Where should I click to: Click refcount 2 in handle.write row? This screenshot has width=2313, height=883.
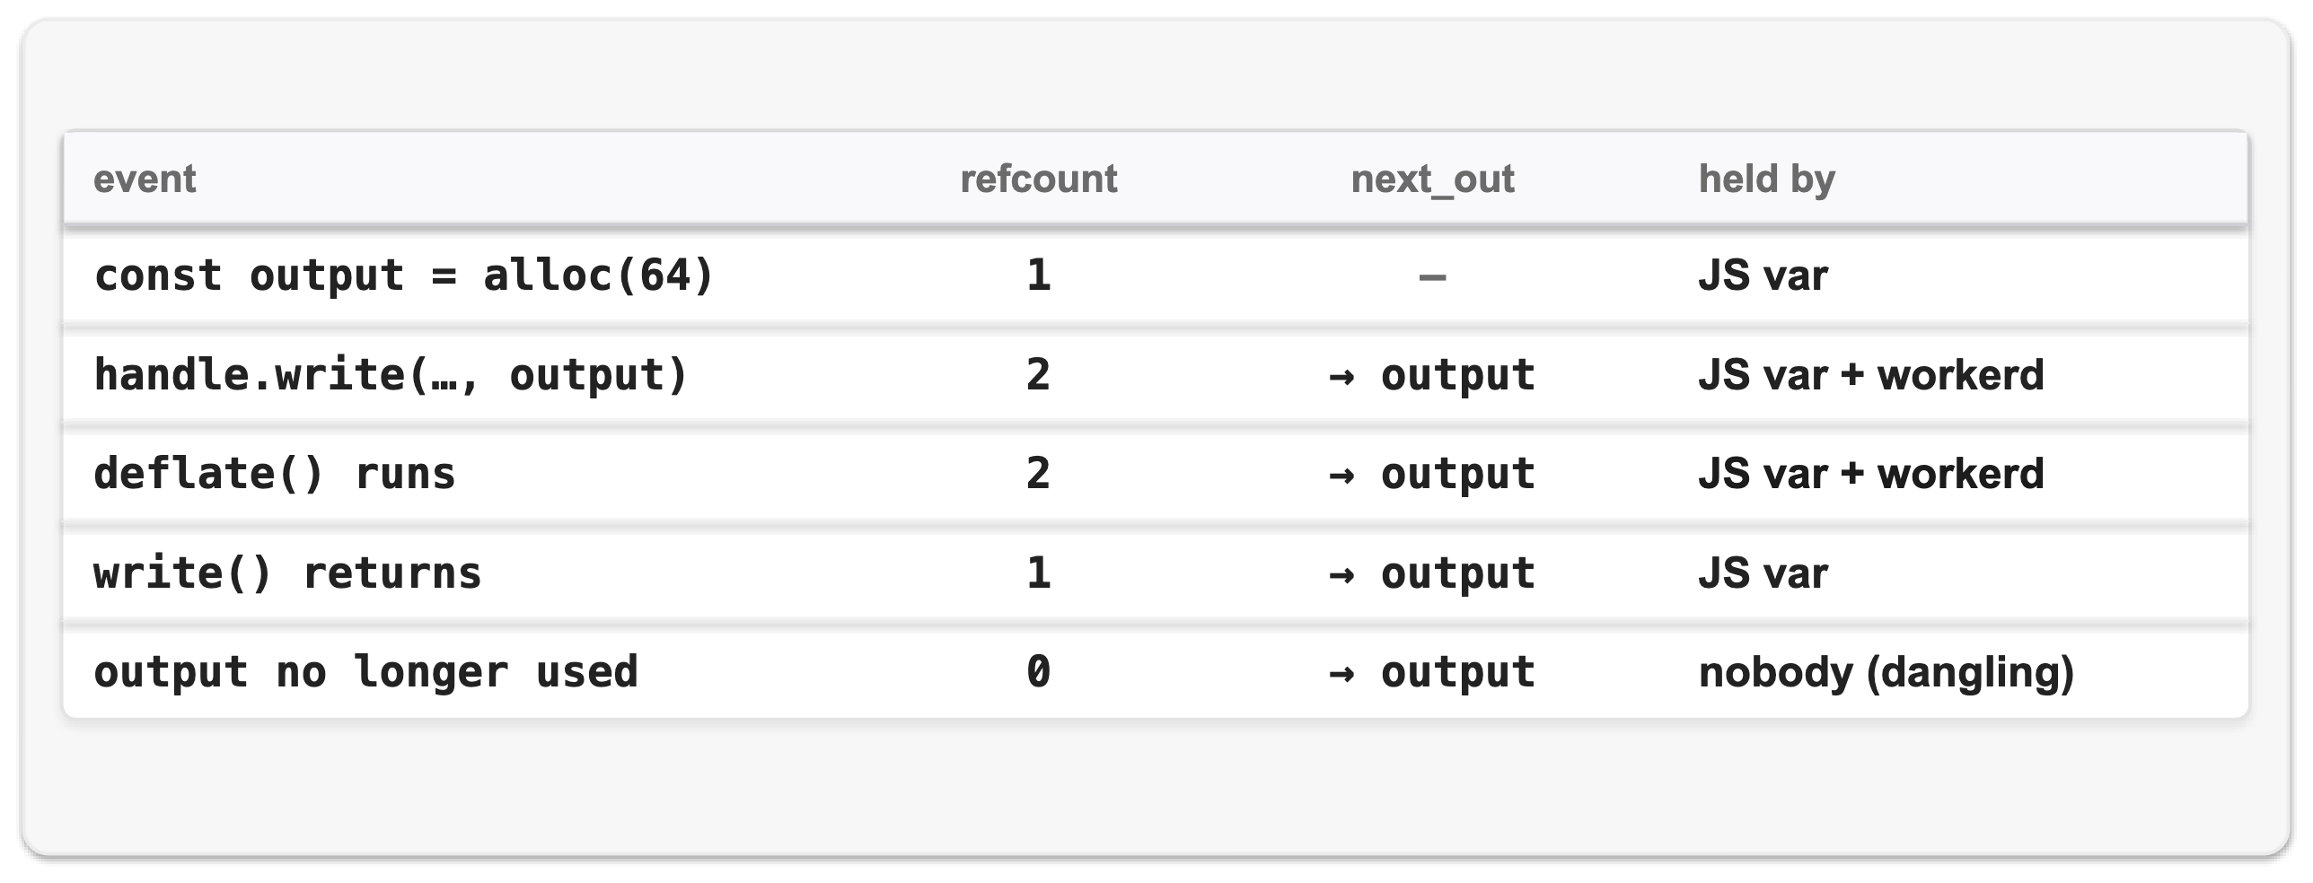1039,374
